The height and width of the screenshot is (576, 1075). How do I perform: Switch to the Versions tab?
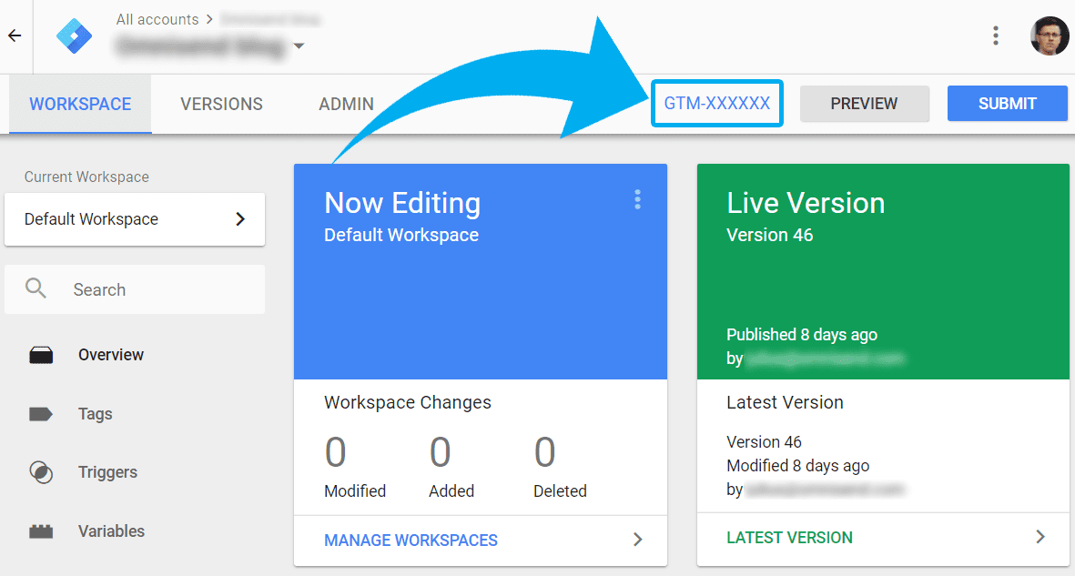(x=221, y=105)
